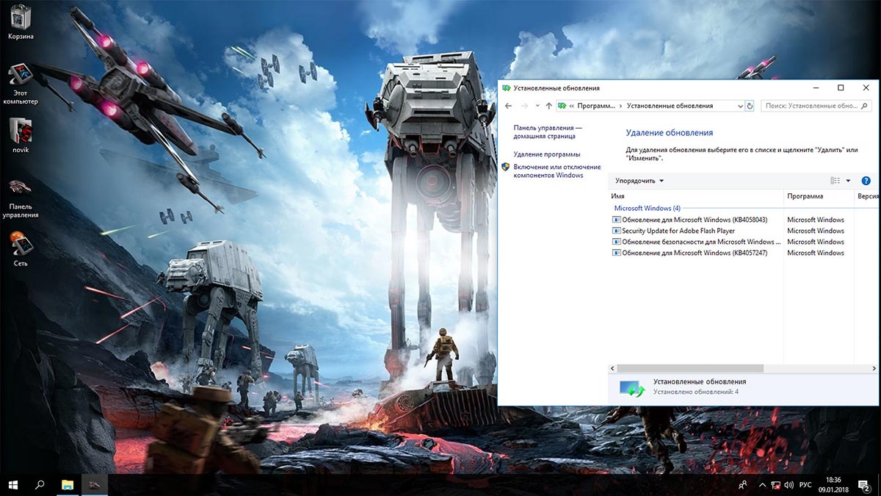Open the blue Help question icon
The image size is (881, 496).
pyautogui.click(x=866, y=181)
